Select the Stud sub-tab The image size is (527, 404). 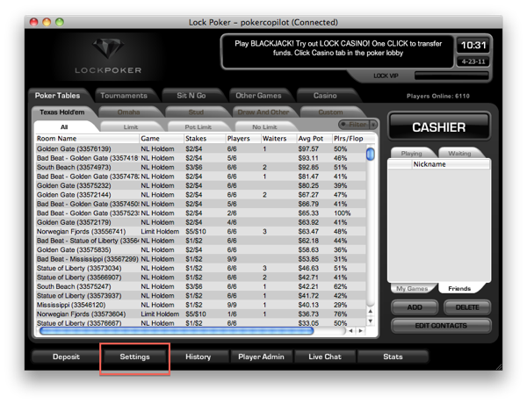pos(196,112)
